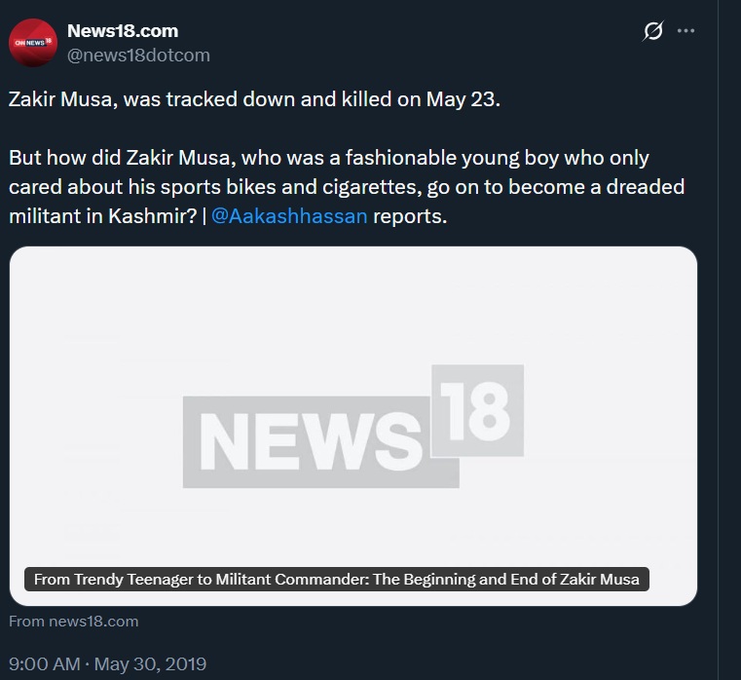Click the News18.com profile avatar
The image size is (741, 680).
coord(33,42)
